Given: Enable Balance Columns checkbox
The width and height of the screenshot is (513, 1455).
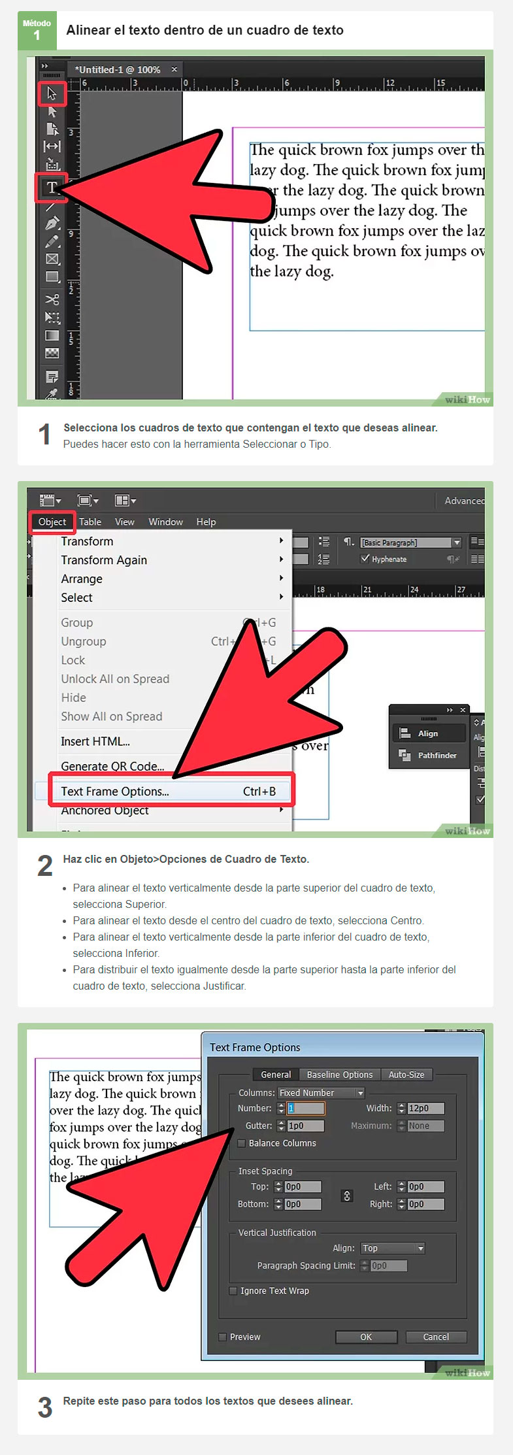Looking at the screenshot, I should [x=242, y=1144].
